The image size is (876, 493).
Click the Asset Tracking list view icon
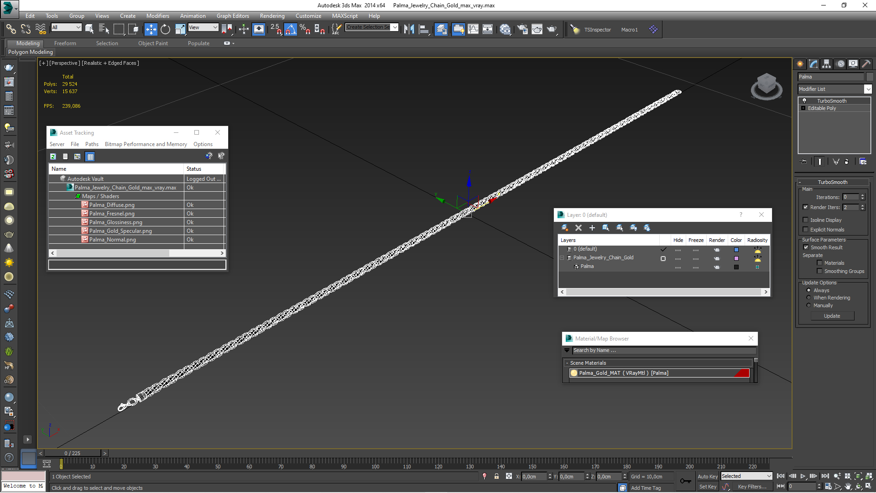65,157
